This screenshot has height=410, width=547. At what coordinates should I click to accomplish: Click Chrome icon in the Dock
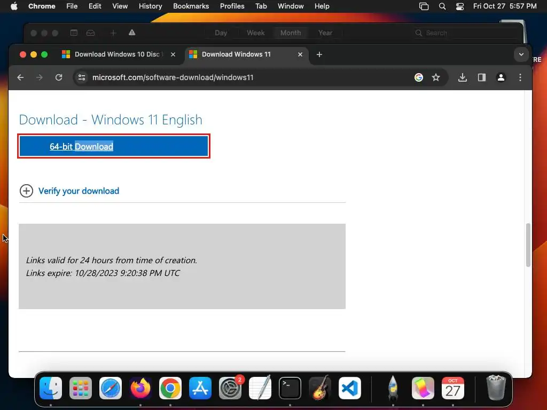[x=170, y=388]
